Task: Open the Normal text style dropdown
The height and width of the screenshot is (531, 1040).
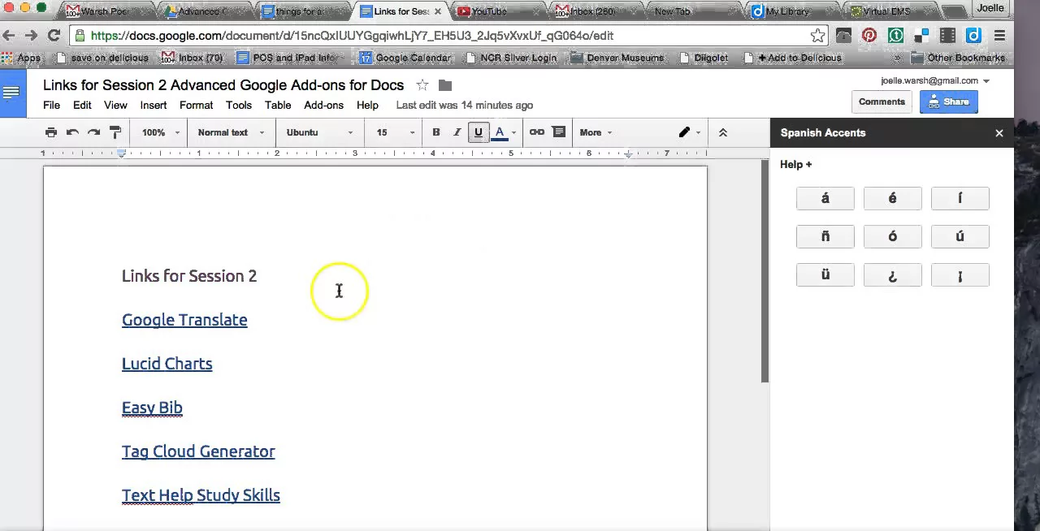Action: (x=232, y=132)
